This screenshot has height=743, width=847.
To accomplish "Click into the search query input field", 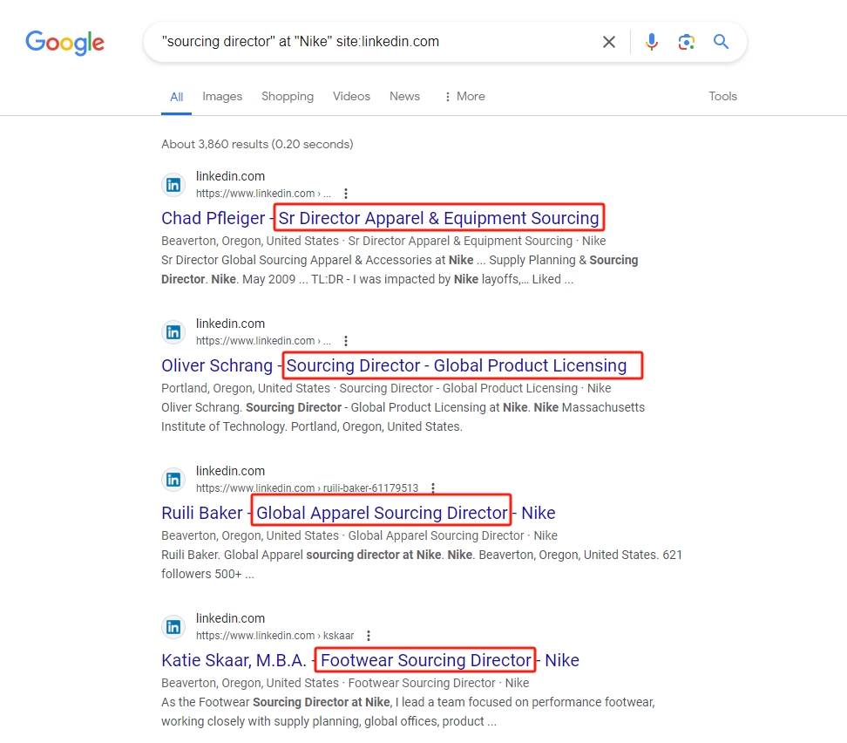I will [x=373, y=42].
